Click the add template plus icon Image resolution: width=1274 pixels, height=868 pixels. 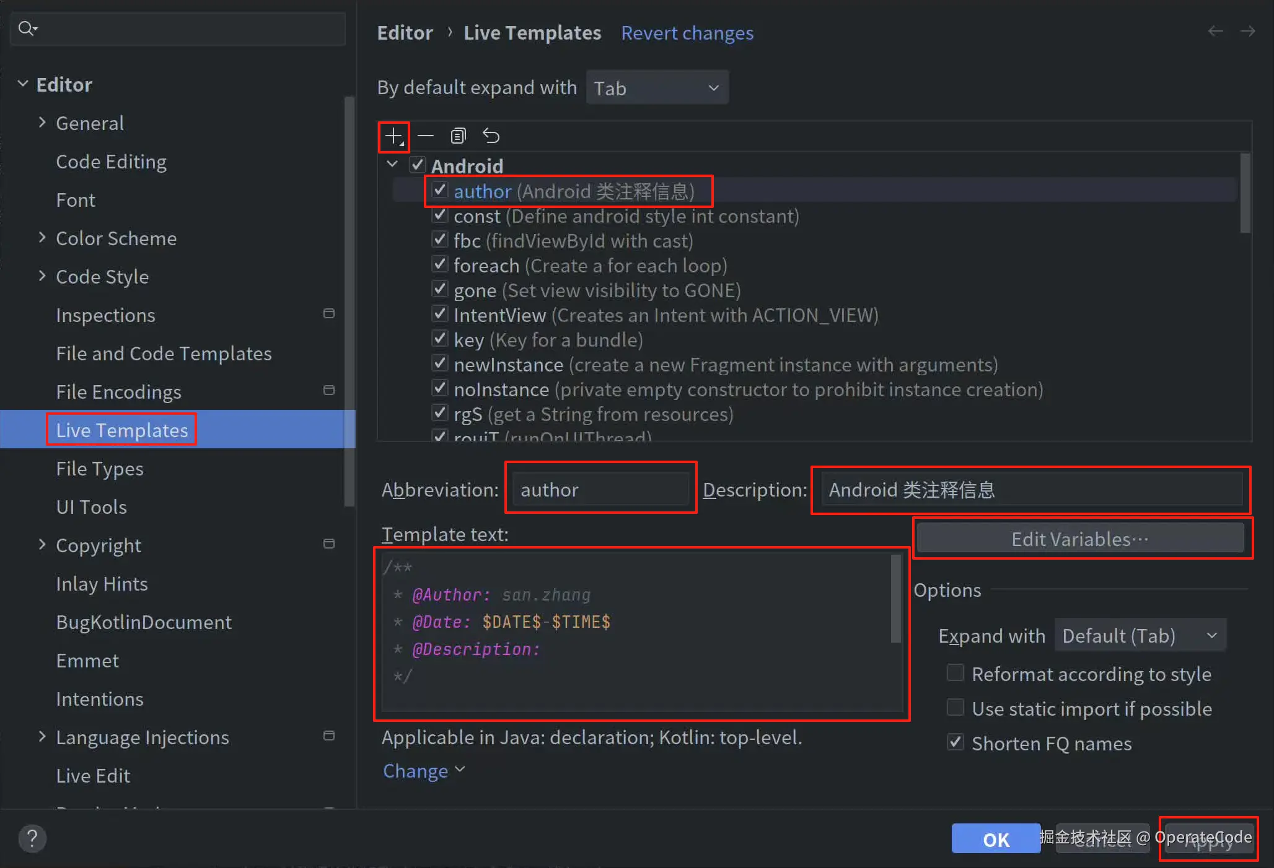pos(393,136)
